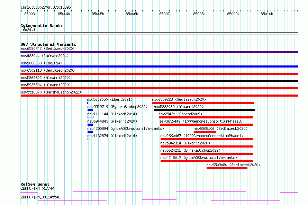Click the 85003k ruler label
The width and height of the screenshot is (308, 205).
[30, 14]
